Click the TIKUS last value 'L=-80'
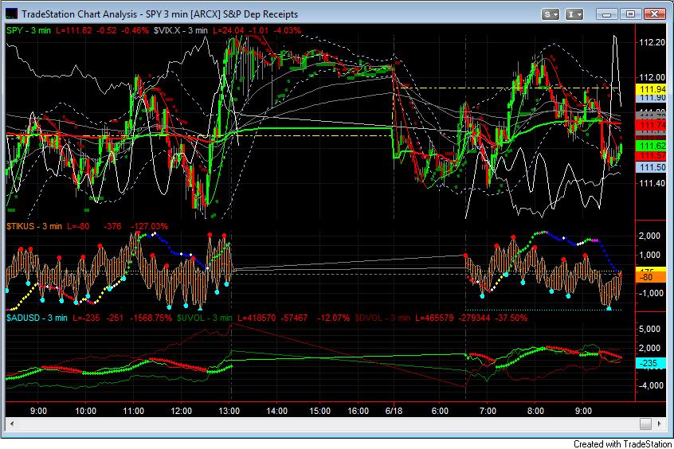 [78, 226]
